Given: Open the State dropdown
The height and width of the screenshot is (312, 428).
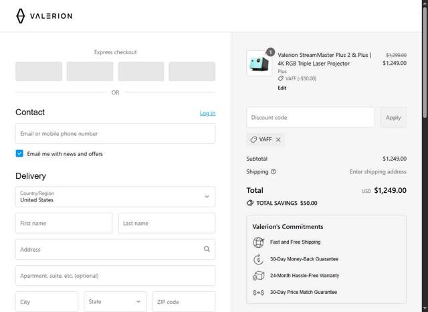Looking at the screenshot, I should click(x=115, y=301).
